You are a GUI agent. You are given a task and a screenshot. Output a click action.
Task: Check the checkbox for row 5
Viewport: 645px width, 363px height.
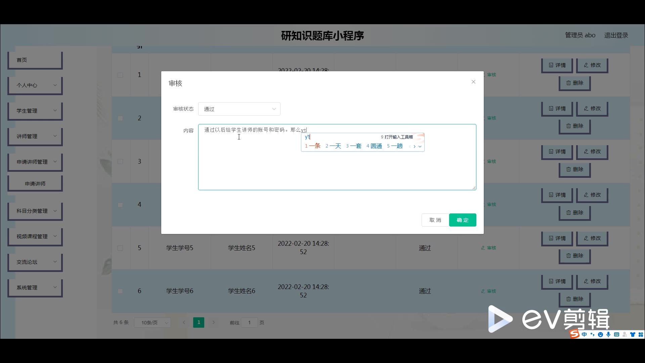tap(120, 248)
